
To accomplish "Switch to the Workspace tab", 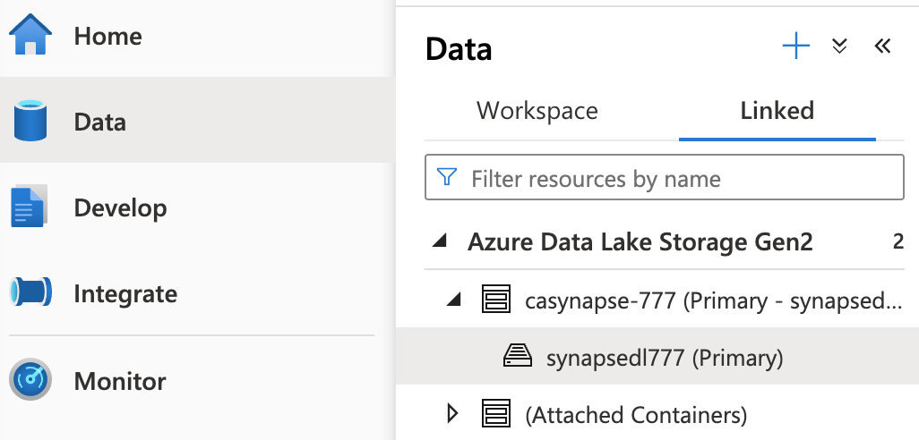I will [537, 111].
